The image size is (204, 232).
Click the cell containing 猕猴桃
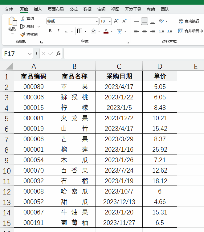(x=75, y=97)
